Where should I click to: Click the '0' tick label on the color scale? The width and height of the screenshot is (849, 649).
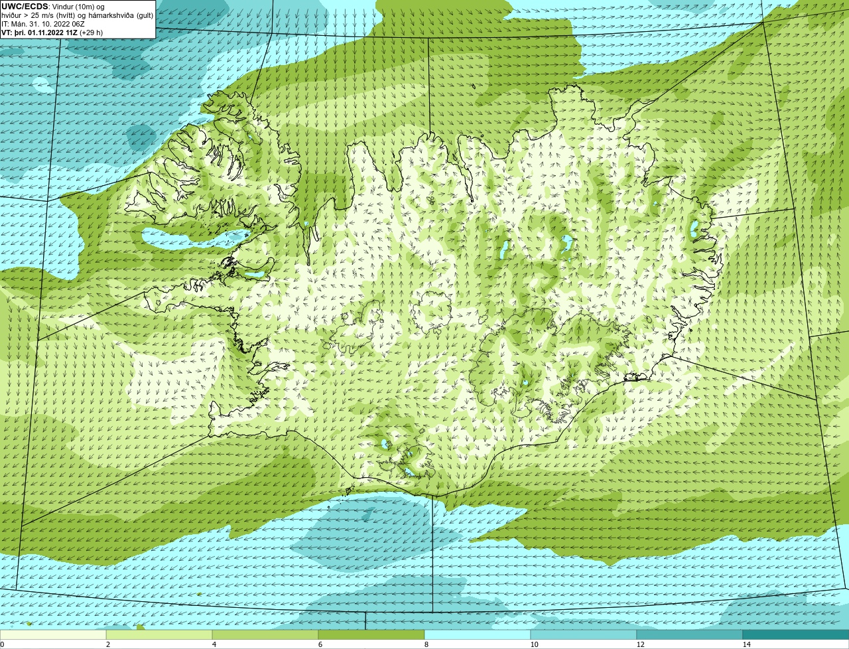click(x=2, y=644)
